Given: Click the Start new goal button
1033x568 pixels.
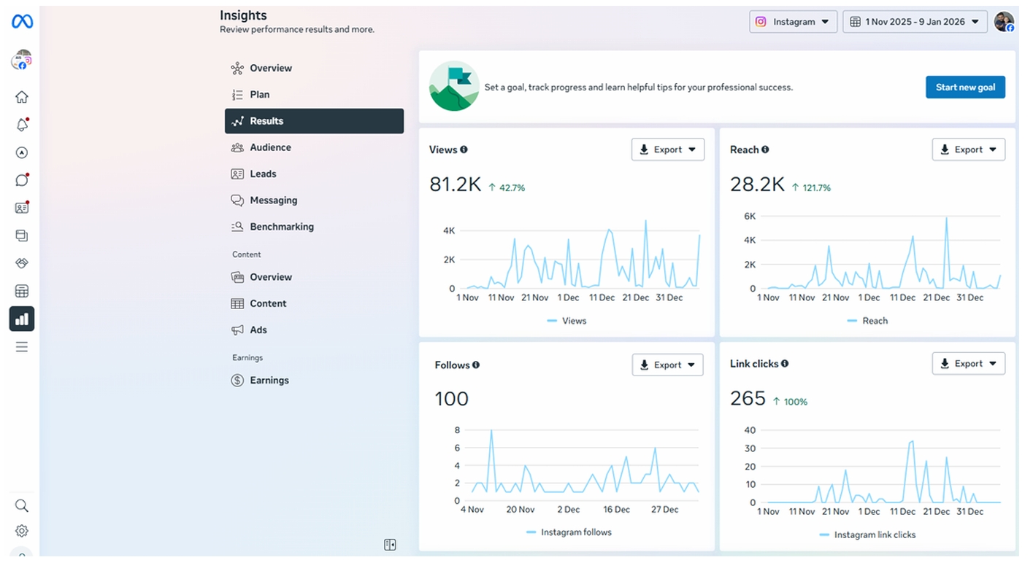Looking at the screenshot, I should 965,87.
